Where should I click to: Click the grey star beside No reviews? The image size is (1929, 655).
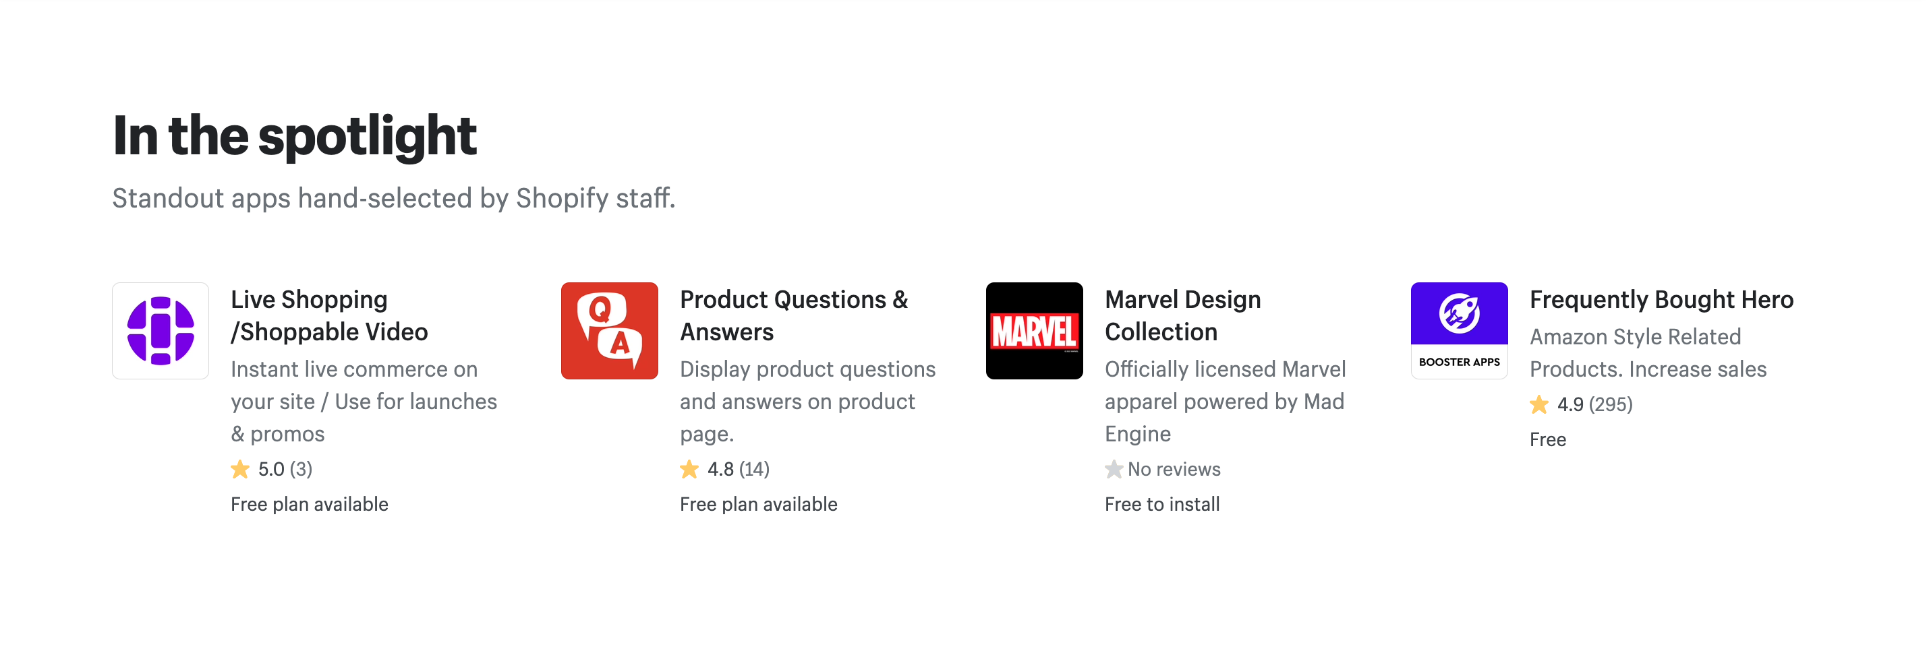(1114, 470)
